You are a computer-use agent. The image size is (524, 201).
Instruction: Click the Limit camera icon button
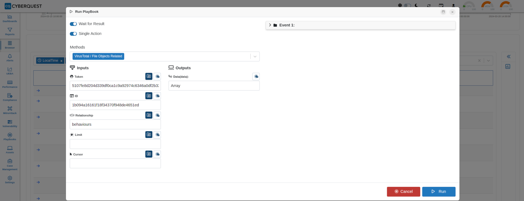click(x=149, y=134)
